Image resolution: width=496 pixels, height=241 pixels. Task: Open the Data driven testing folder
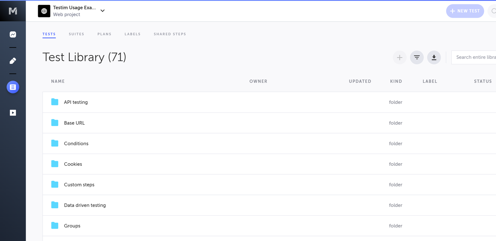coord(85,205)
